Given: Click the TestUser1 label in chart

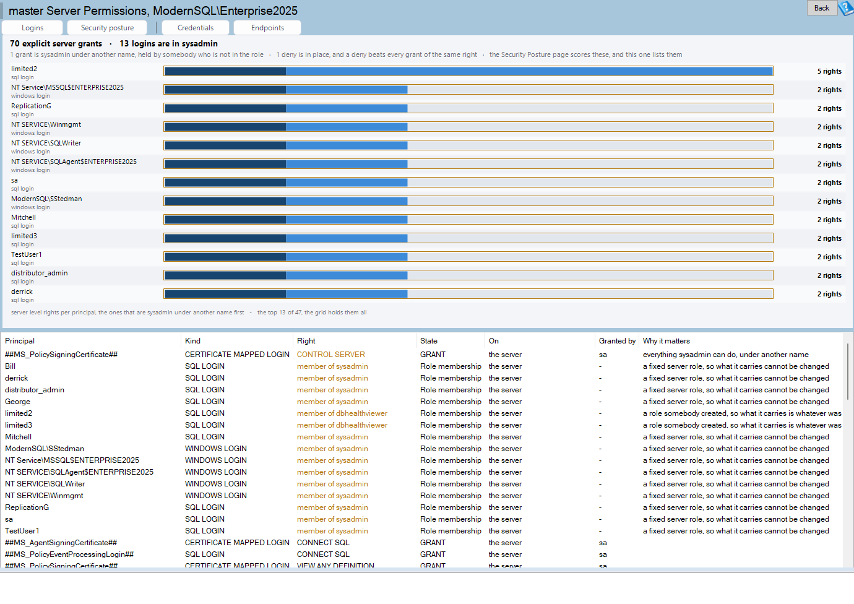Looking at the screenshot, I should tap(26, 254).
